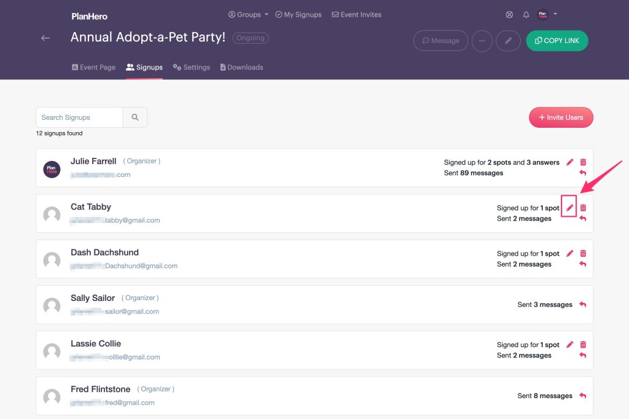Edit Julie Farrell's signup with pencil icon
Image resolution: width=629 pixels, height=419 pixels.
569,162
